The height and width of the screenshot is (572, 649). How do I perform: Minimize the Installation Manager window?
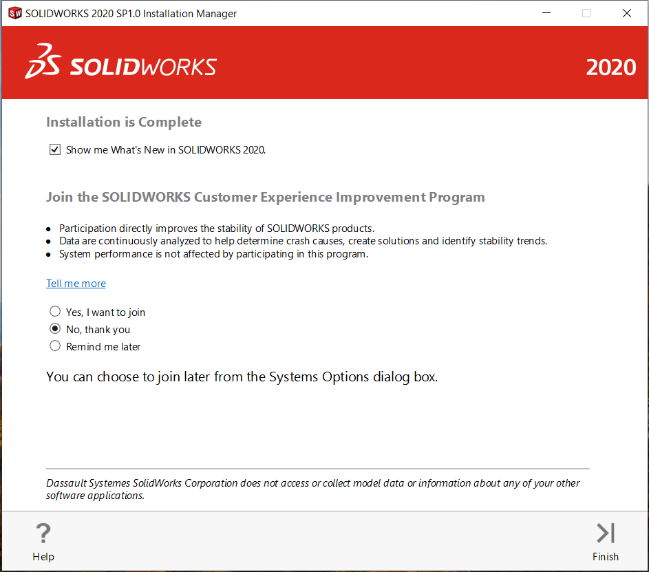[x=546, y=13]
